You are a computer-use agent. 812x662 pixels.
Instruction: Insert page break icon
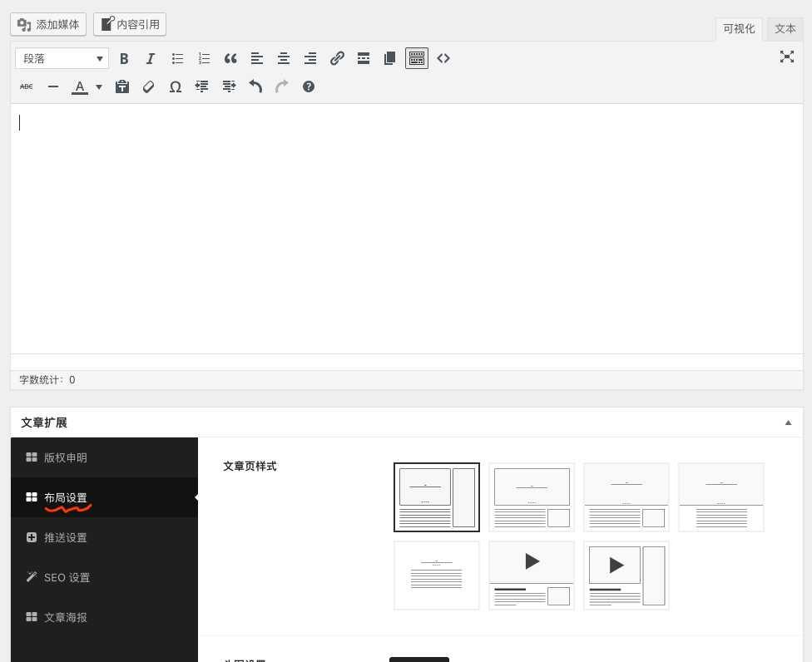[x=390, y=58]
